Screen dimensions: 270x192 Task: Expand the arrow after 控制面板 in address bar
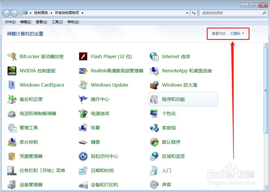coord(51,13)
